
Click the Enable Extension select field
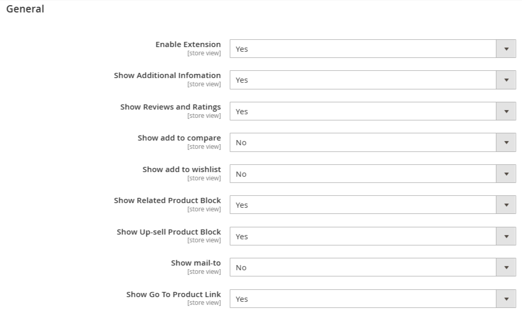[373, 49]
